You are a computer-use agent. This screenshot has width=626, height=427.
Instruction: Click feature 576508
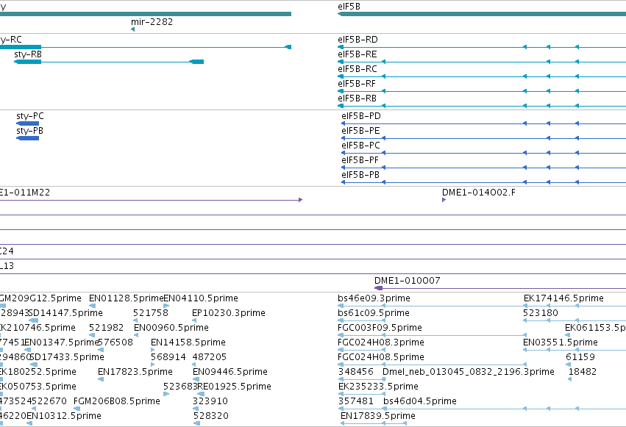[x=115, y=342]
